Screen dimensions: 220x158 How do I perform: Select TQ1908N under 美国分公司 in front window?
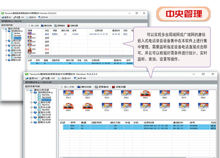click(x=46, y=120)
